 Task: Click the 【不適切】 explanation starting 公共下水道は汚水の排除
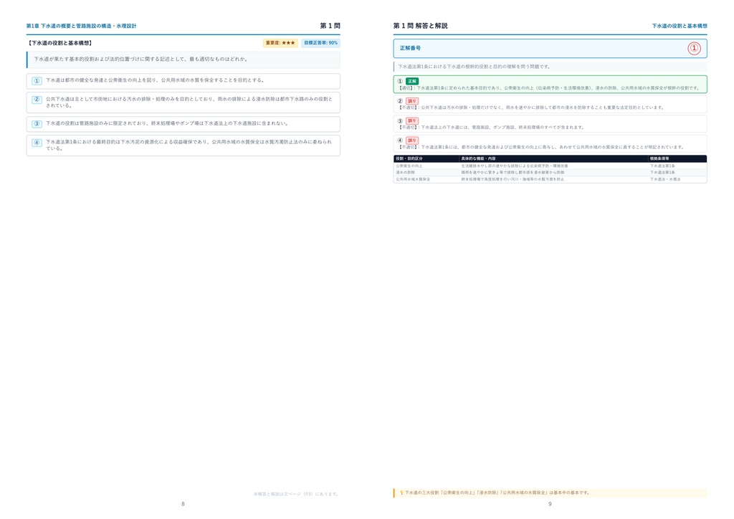[531, 108]
